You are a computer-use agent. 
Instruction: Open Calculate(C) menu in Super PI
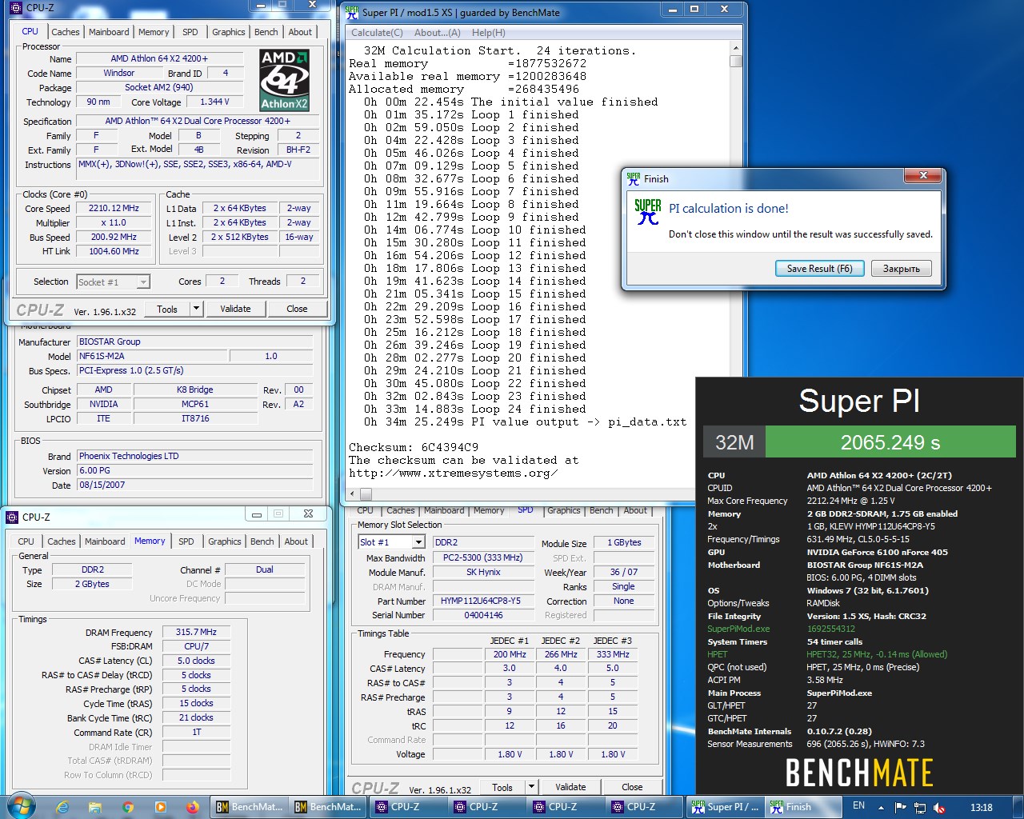(377, 33)
